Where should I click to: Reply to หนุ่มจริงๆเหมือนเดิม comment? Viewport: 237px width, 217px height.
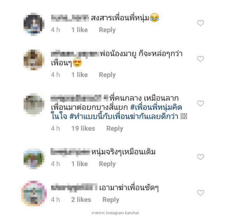coord(107,164)
